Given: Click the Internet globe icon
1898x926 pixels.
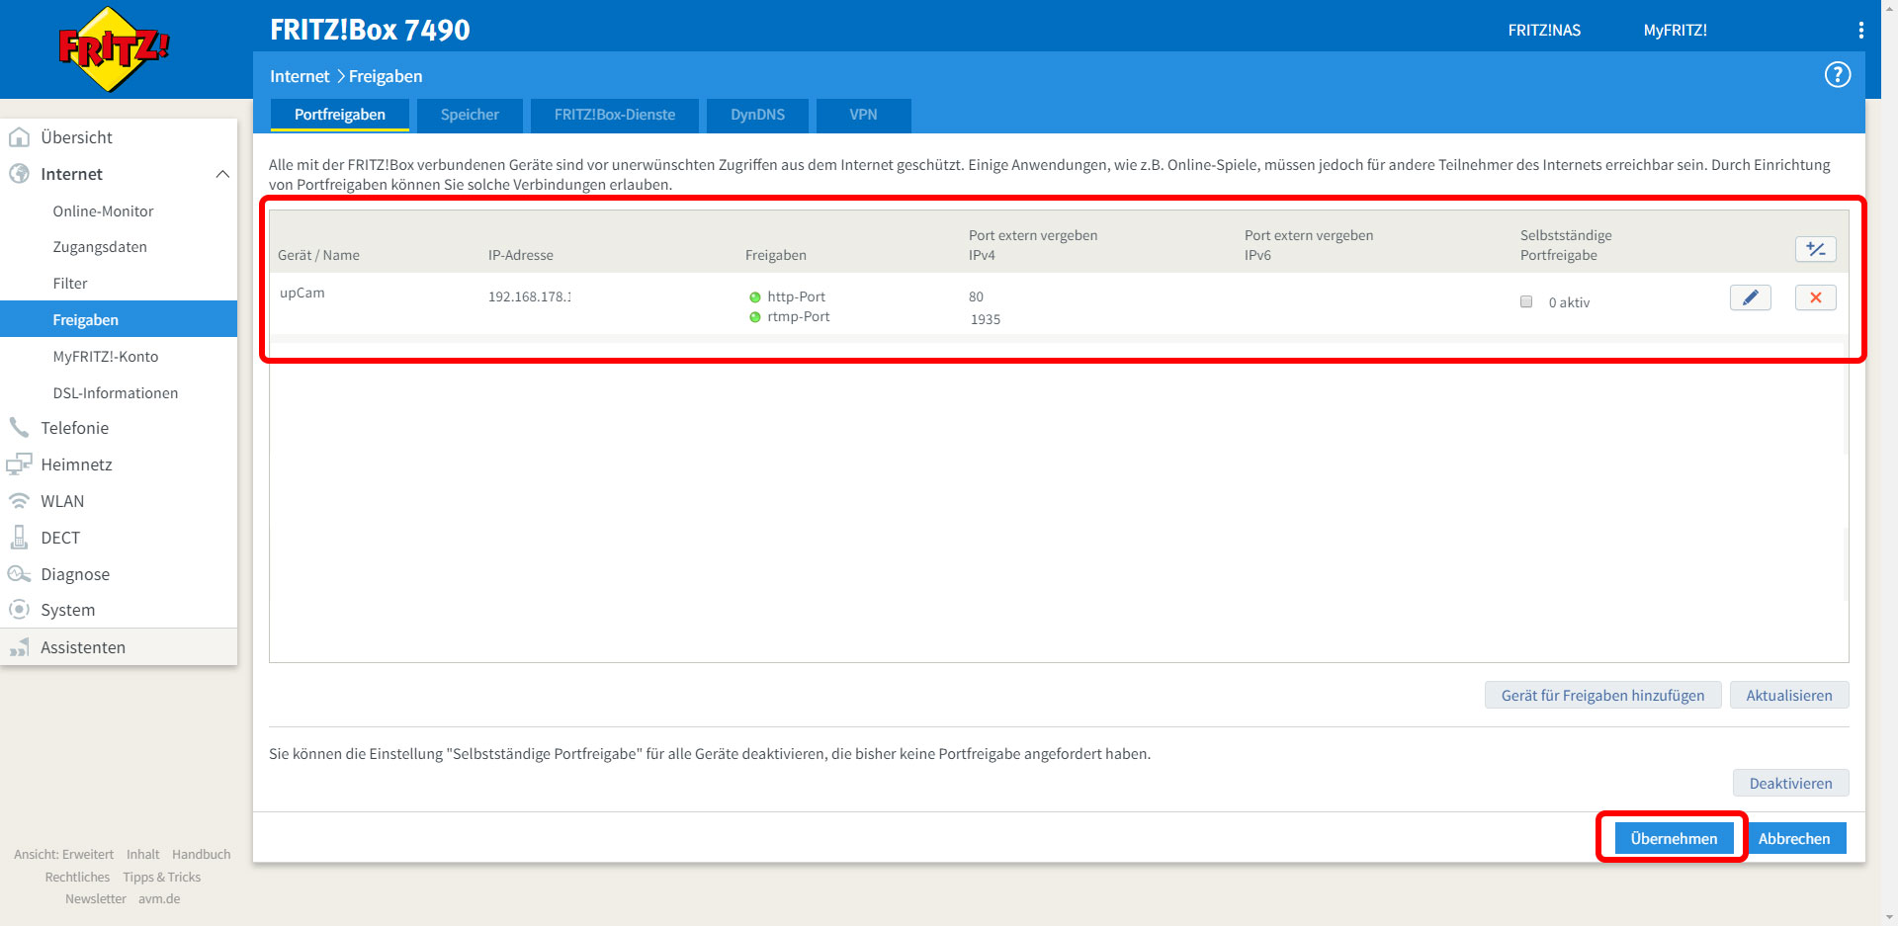Looking at the screenshot, I should 19,173.
